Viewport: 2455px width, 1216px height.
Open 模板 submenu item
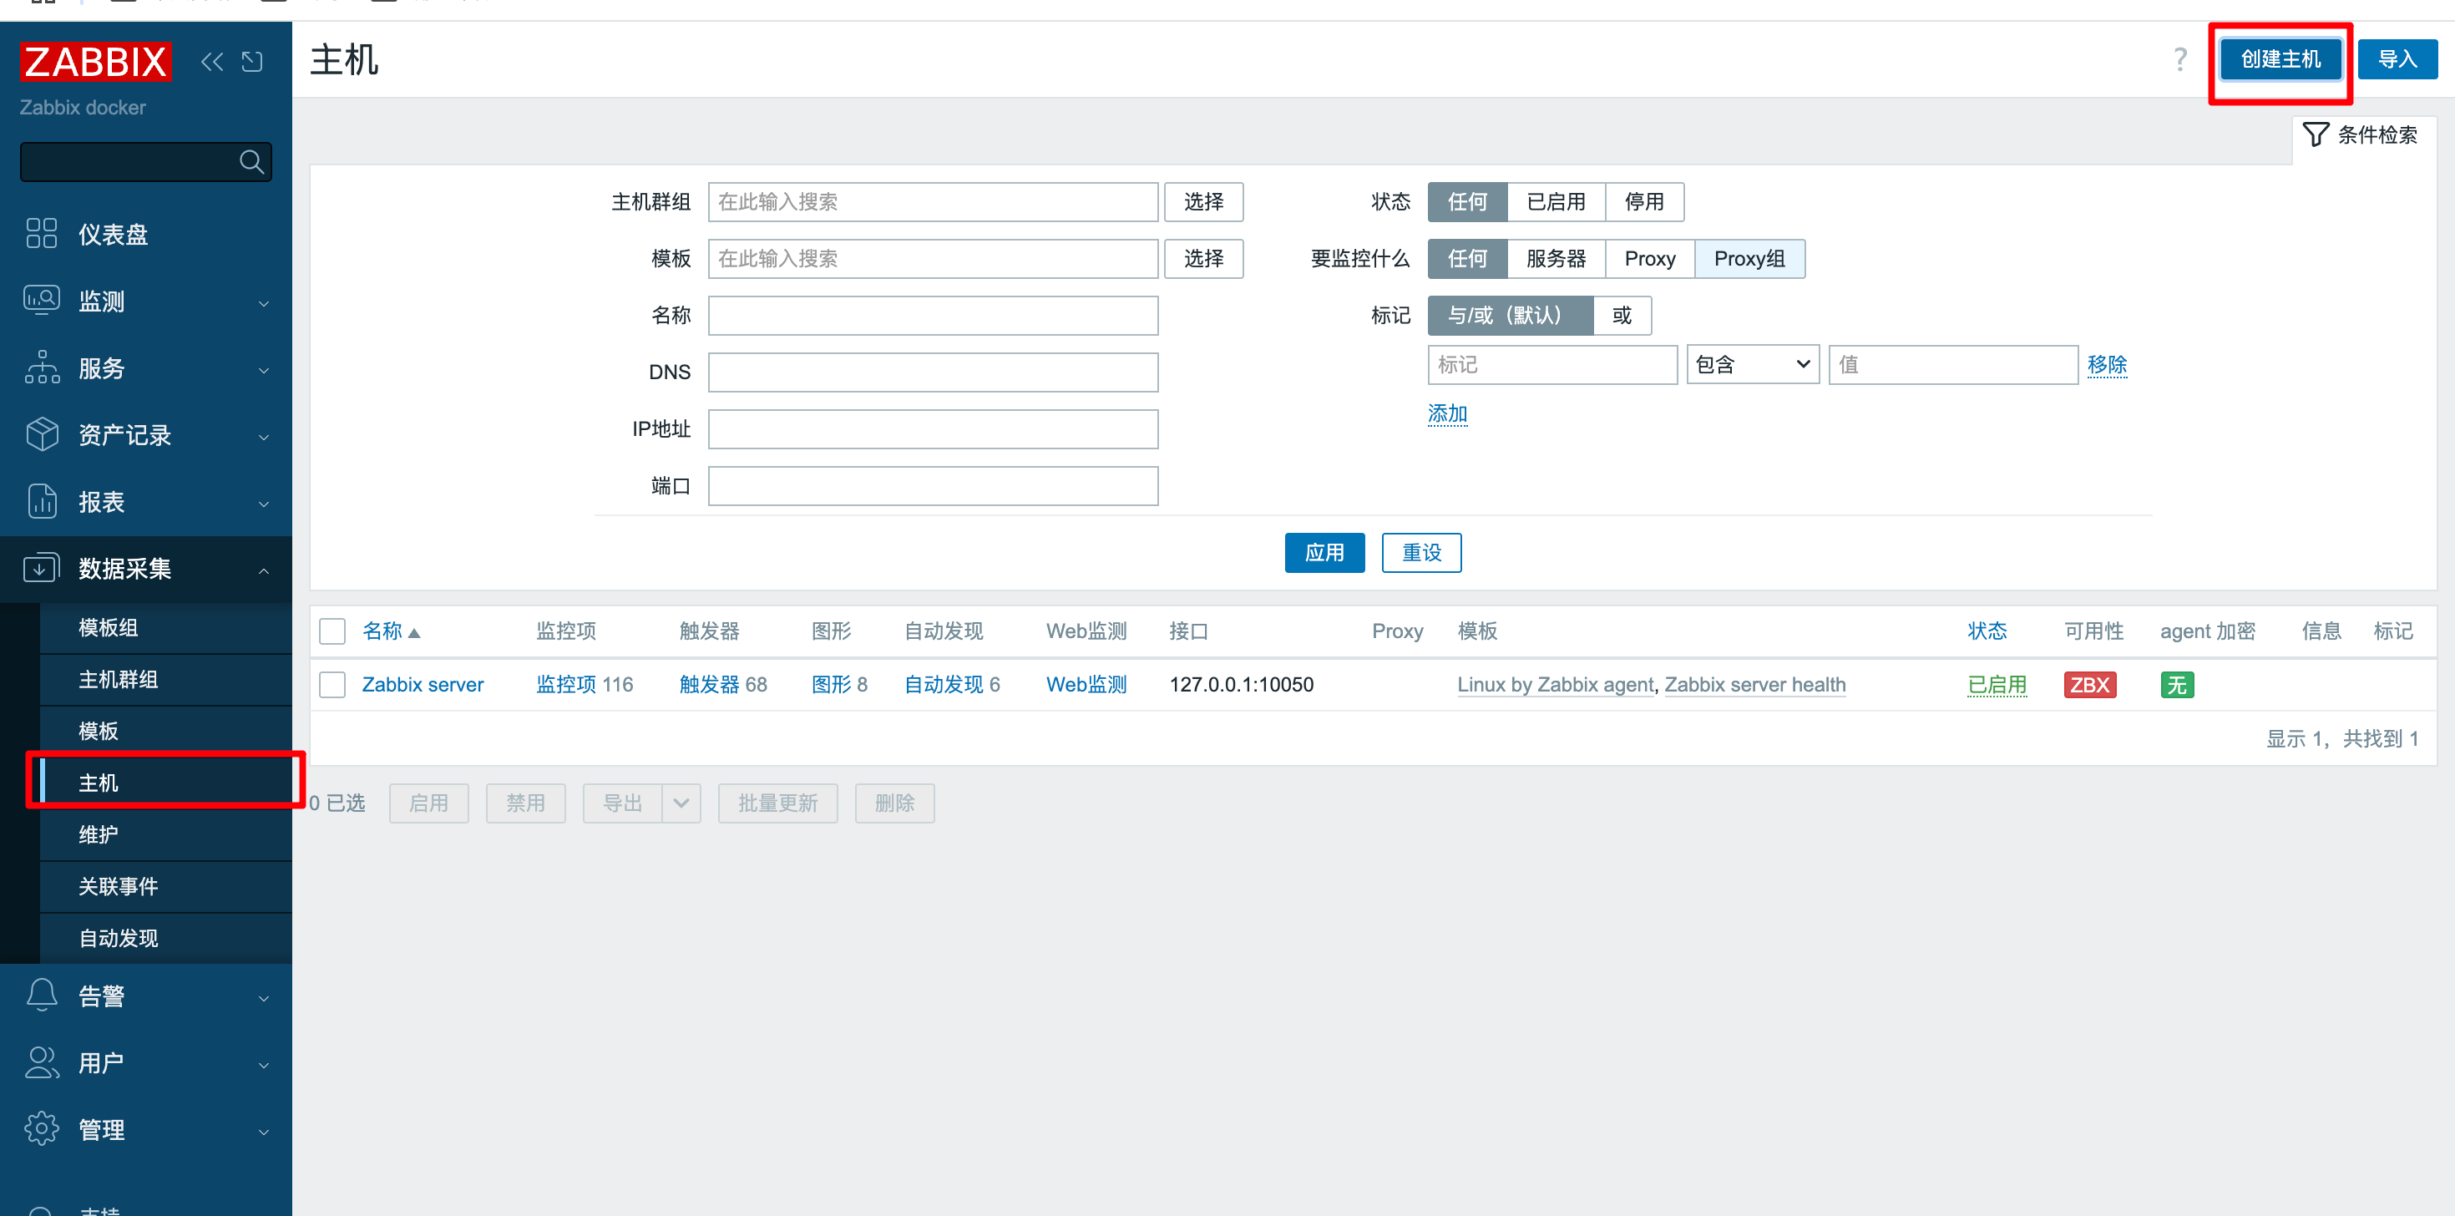pyautogui.click(x=166, y=731)
